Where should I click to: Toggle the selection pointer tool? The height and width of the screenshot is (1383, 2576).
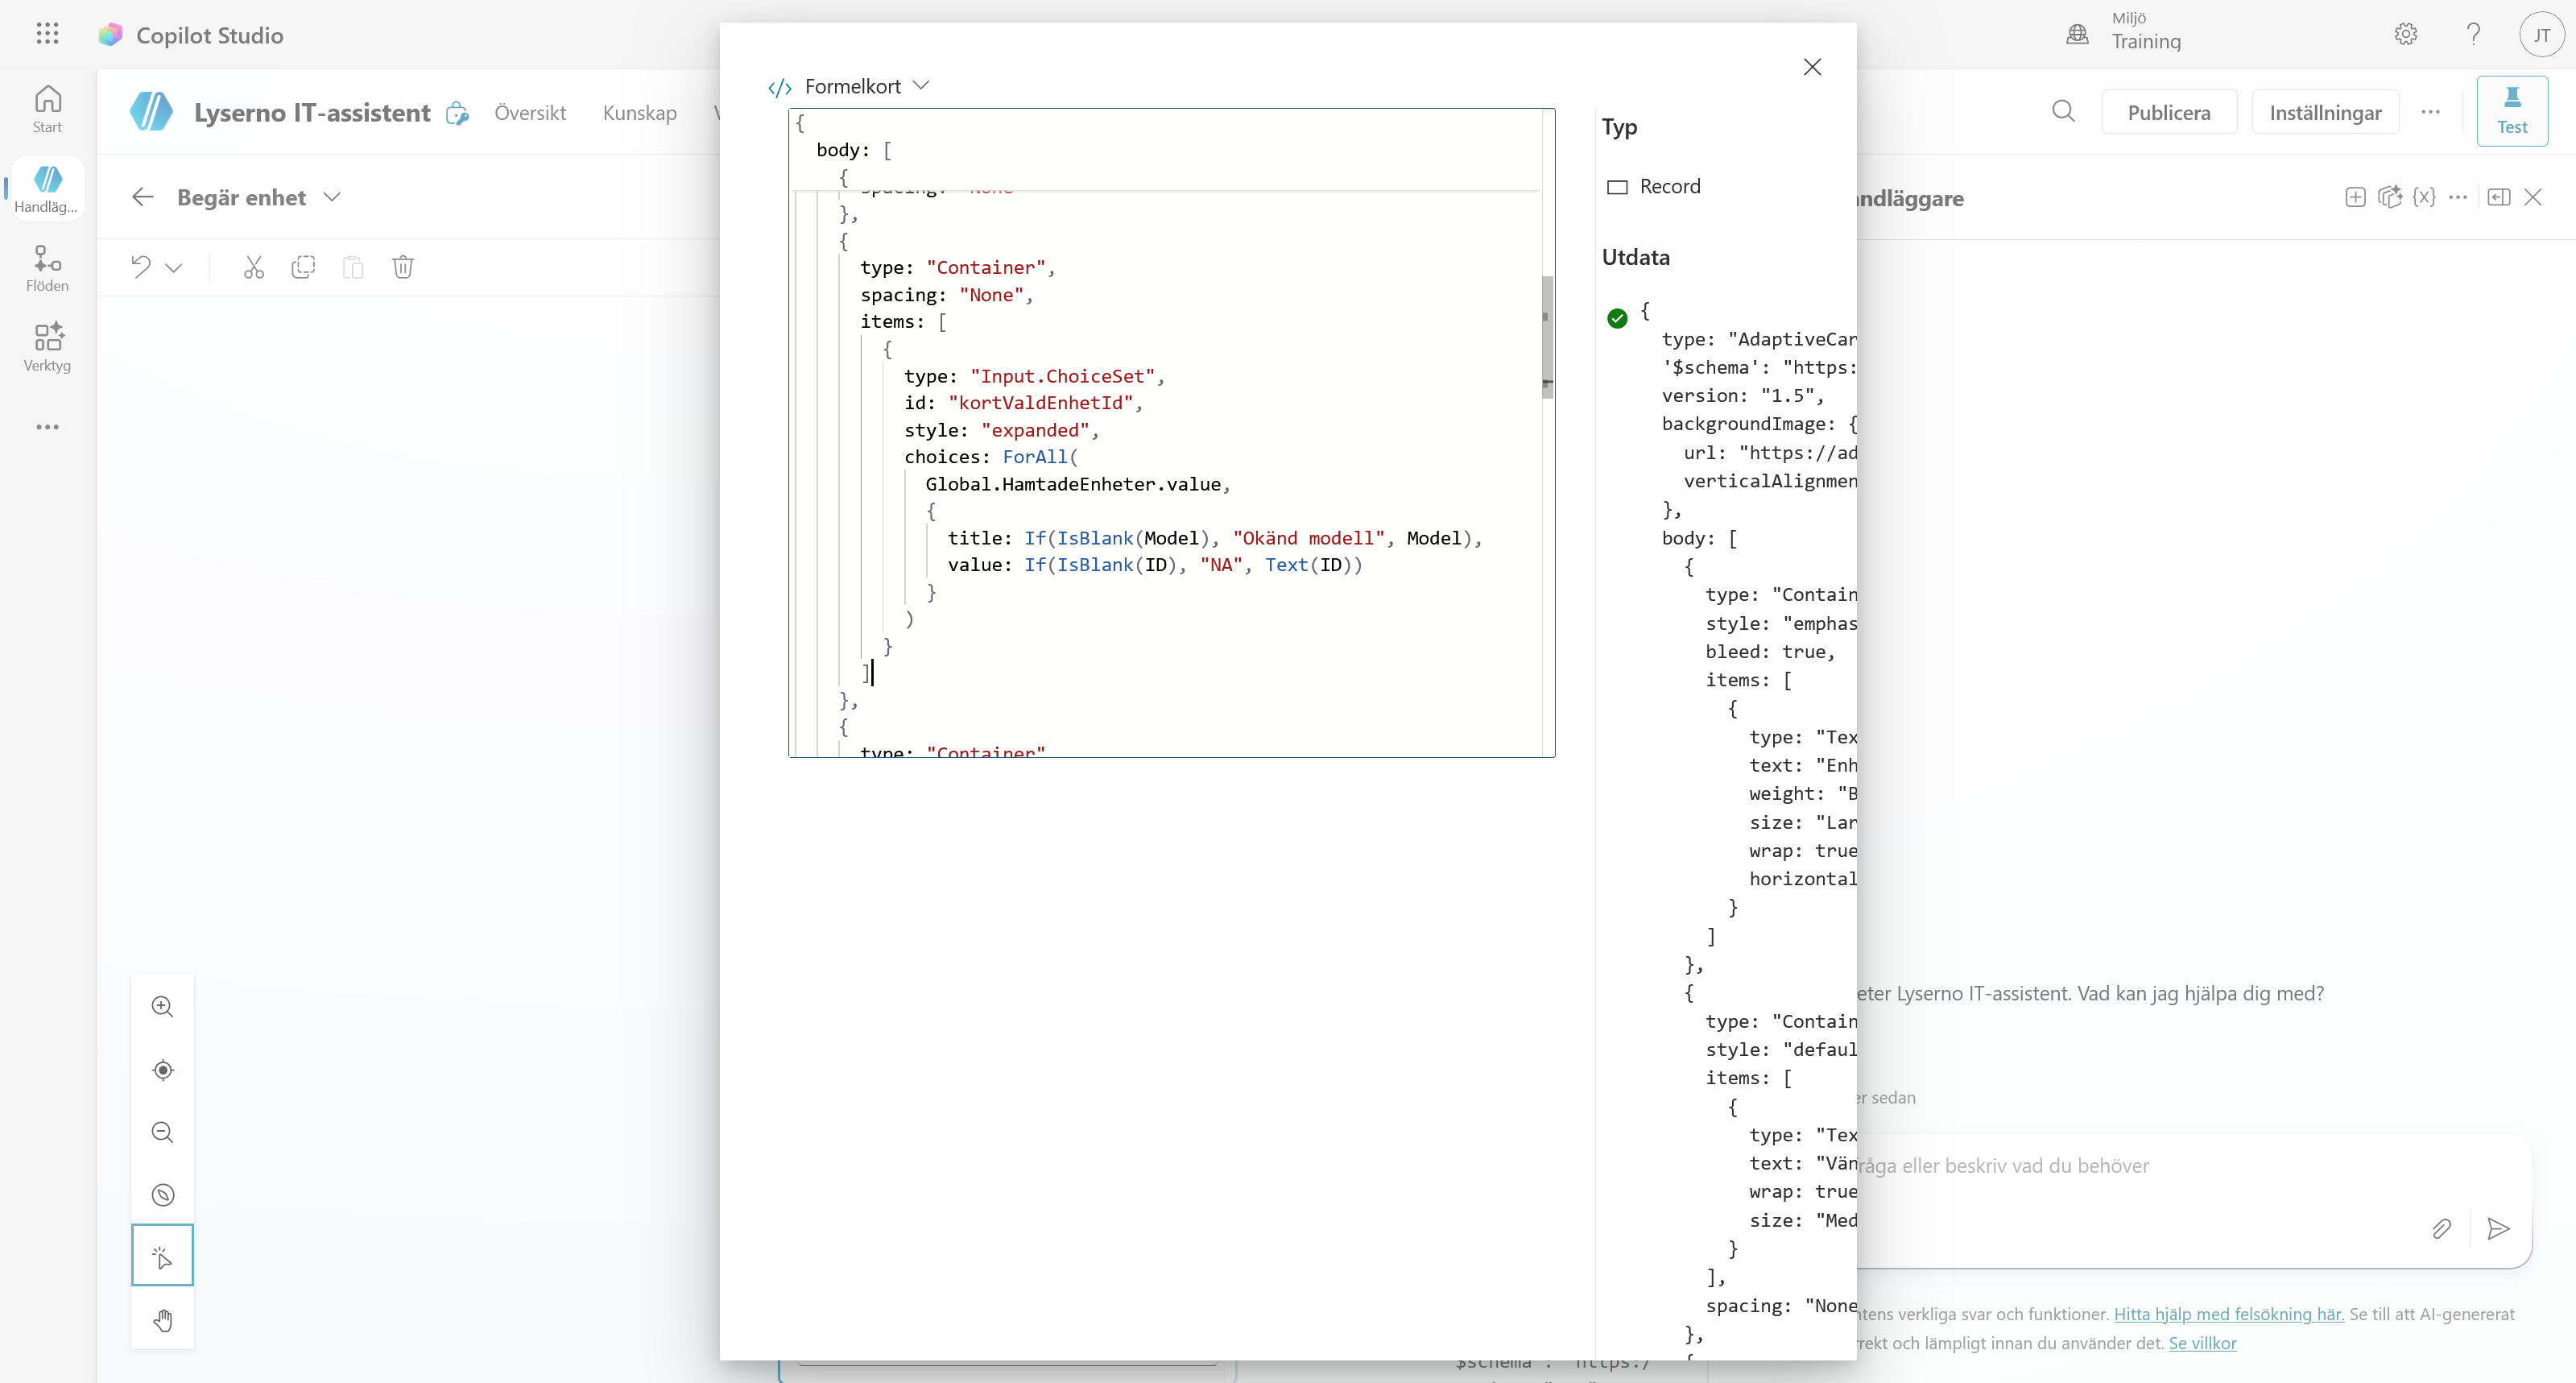162,1255
